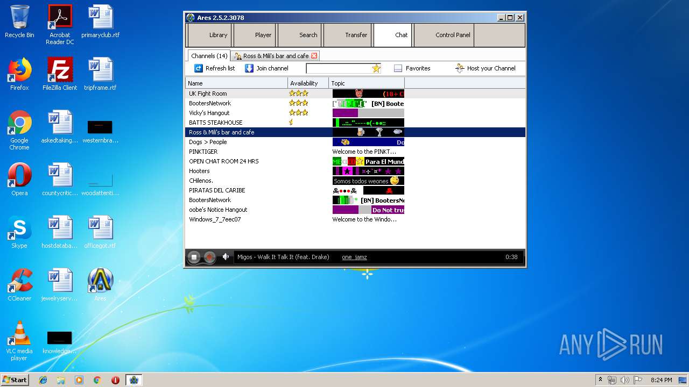Select PIRATAS DEL CARIBE channel
The width and height of the screenshot is (689, 387).
(355, 190)
